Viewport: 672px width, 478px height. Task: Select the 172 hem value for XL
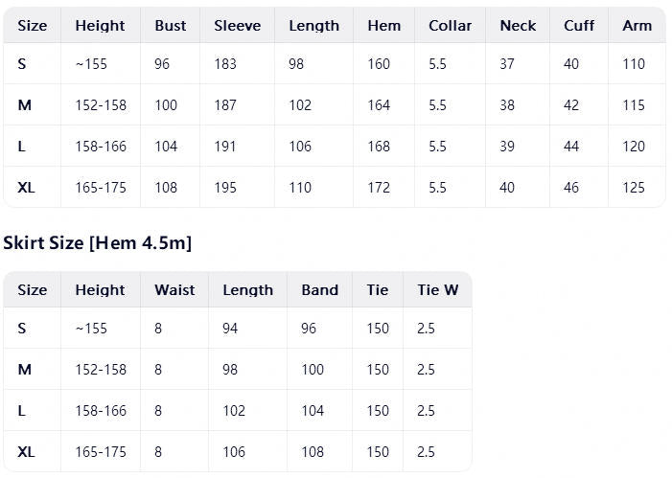pyautogui.click(x=379, y=188)
